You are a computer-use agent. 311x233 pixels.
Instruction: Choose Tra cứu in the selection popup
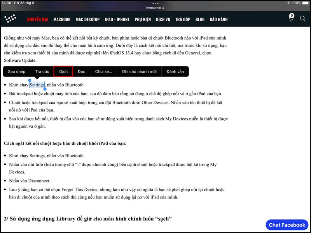(42, 71)
